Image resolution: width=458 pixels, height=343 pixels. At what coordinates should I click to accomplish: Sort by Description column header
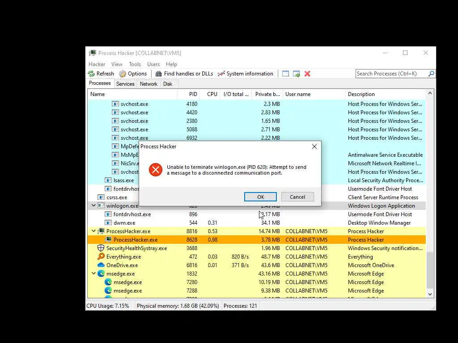tap(385, 94)
